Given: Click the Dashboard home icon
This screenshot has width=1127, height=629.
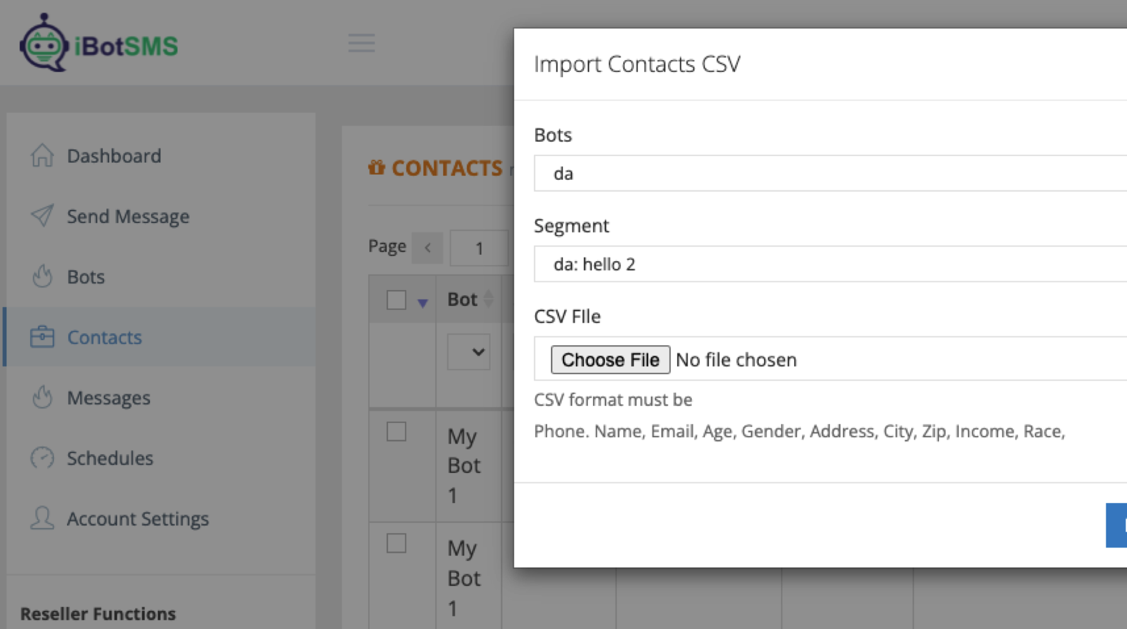Looking at the screenshot, I should point(42,155).
